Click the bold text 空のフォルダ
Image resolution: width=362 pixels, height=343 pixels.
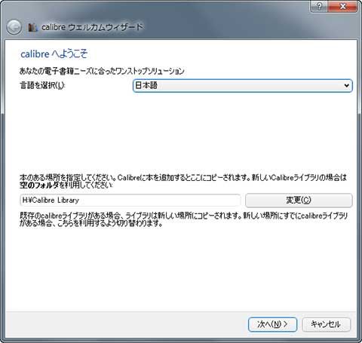[39, 185]
